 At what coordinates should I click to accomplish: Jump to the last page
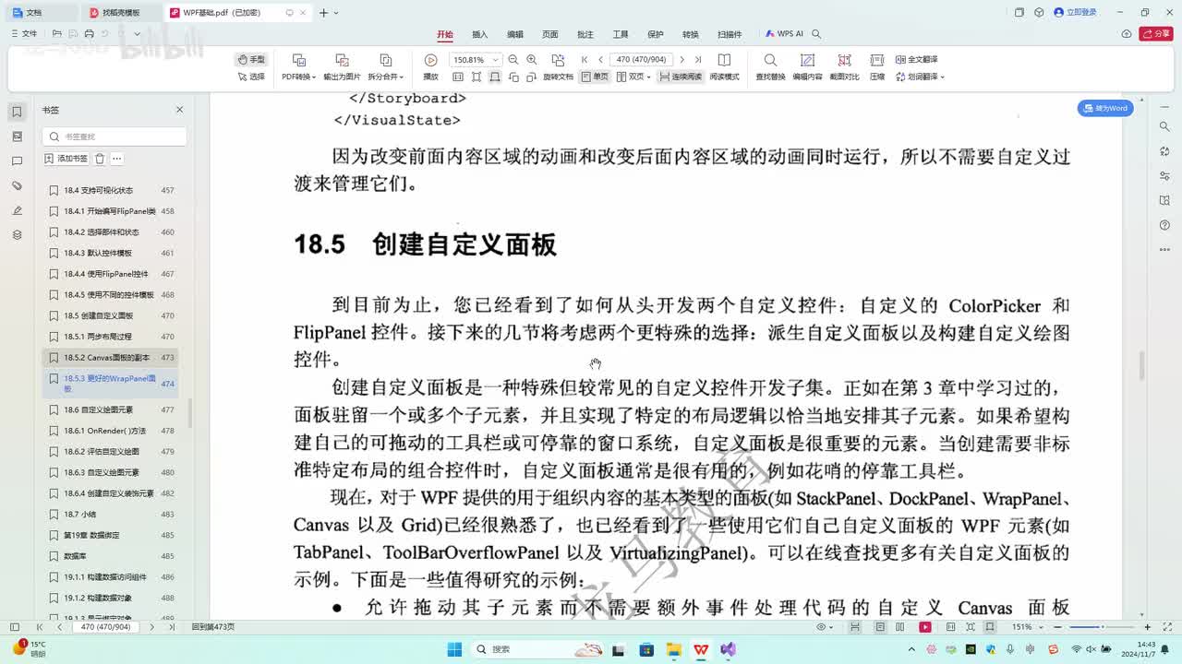[698, 59]
